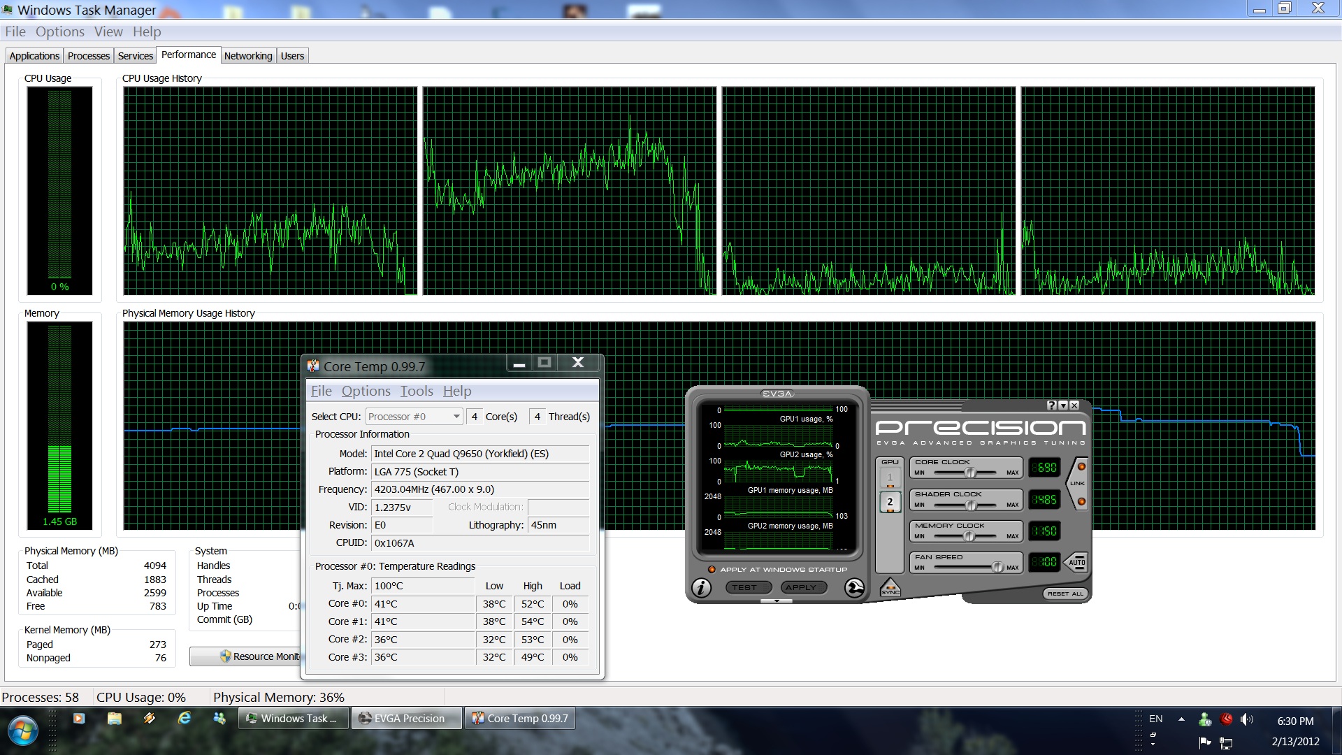
Task: Click the RESET ALL button
Action: 1065,594
